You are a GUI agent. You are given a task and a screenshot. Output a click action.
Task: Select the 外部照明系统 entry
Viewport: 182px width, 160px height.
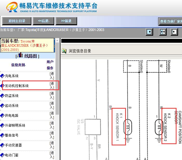coord(15,126)
